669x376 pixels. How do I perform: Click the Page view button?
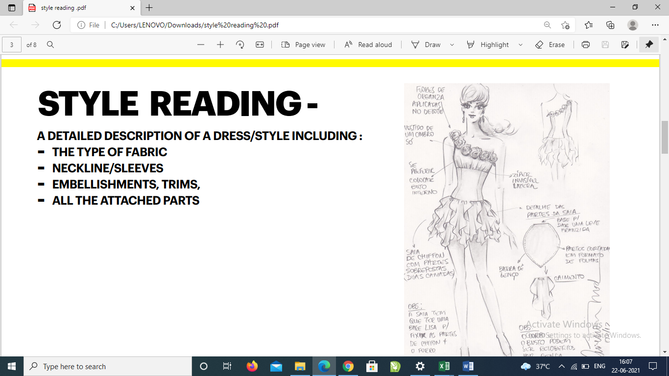[303, 45]
